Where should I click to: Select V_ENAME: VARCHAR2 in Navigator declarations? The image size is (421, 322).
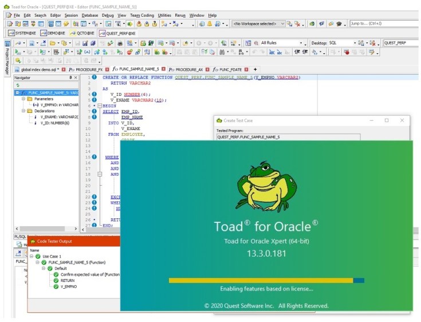[x=59, y=117]
